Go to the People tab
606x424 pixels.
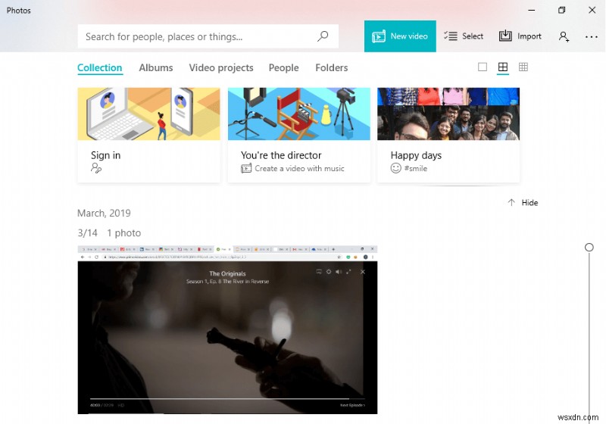pyautogui.click(x=283, y=68)
